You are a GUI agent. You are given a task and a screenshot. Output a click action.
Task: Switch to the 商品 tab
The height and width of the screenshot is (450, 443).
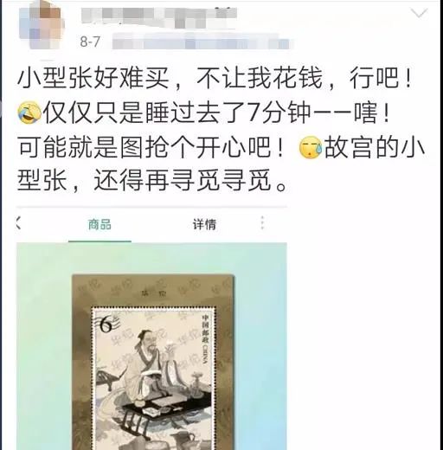tap(100, 225)
